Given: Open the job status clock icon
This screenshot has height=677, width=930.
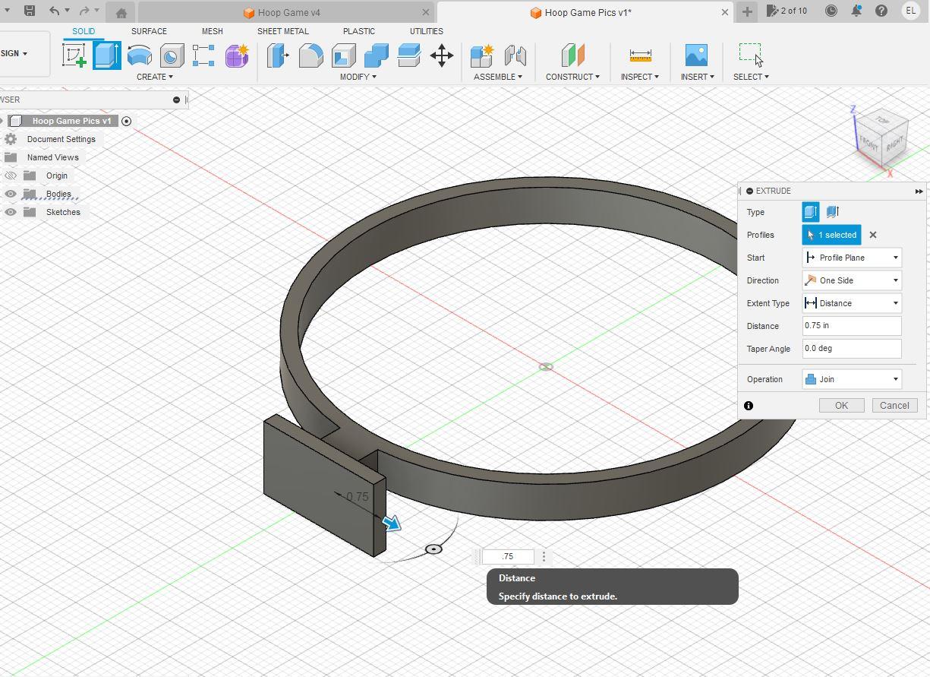Looking at the screenshot, I should [831, 11].
